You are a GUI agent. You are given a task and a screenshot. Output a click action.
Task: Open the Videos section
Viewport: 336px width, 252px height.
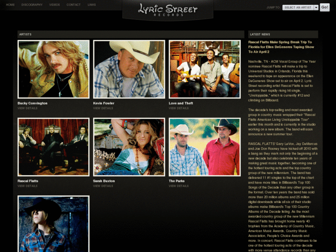coord(55,5)
